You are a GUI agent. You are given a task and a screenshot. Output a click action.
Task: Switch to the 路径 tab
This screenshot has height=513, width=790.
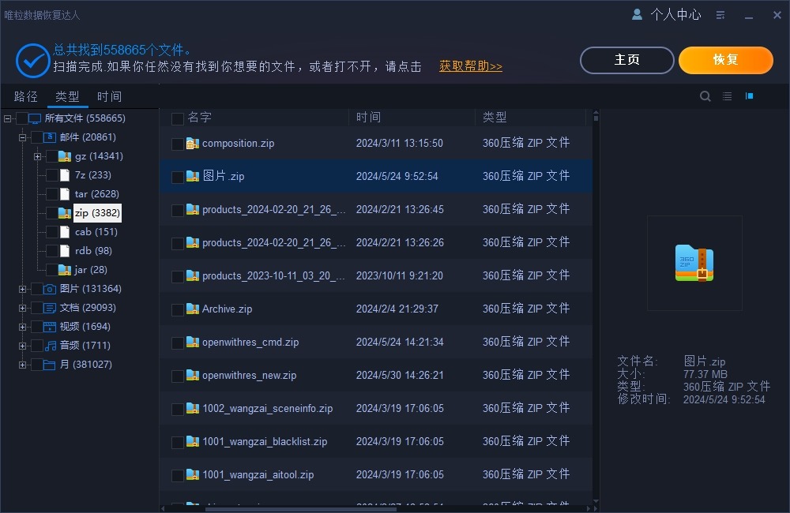pos(25,95)
